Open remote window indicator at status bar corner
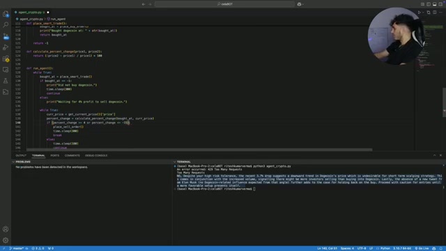 [x=3, y=248]
